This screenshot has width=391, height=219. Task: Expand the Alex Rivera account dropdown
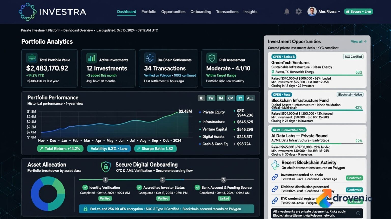339,12
